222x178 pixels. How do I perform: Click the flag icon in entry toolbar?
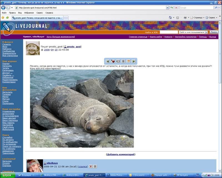pos(128,61)
